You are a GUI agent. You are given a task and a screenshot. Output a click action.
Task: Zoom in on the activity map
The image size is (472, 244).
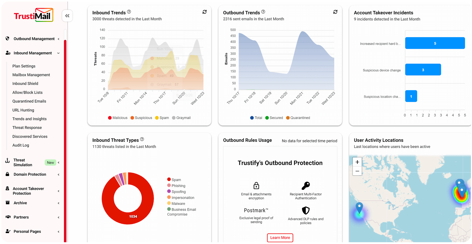coord(357,162)
